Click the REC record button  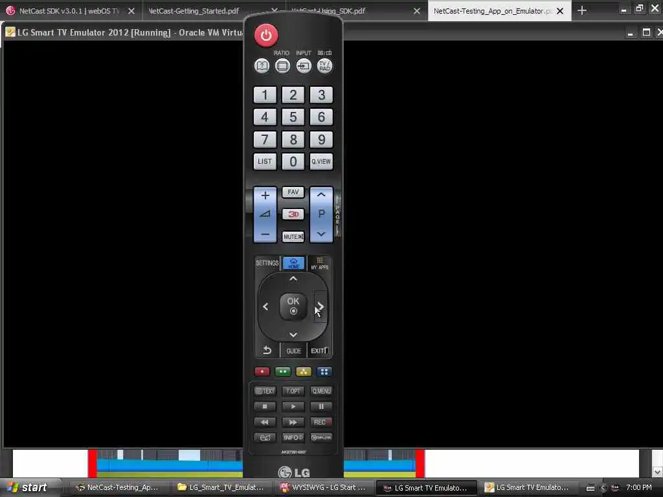coord(321,422)
